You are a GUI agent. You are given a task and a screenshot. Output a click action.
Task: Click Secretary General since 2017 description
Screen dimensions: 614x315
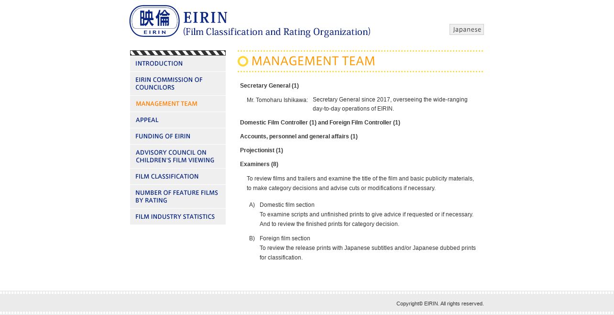point(390,104)
